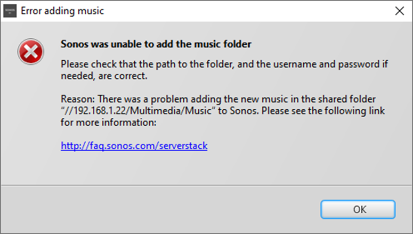This screenshot has height=234, width=413.
Task: Click the 'Reason:' label in message
Action: click(78, 99)
